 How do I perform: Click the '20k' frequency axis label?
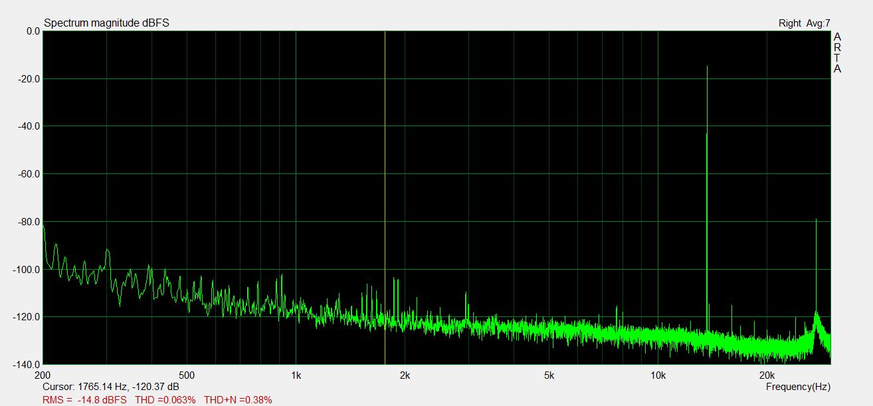pyautogui.click(x=767, y=375)
